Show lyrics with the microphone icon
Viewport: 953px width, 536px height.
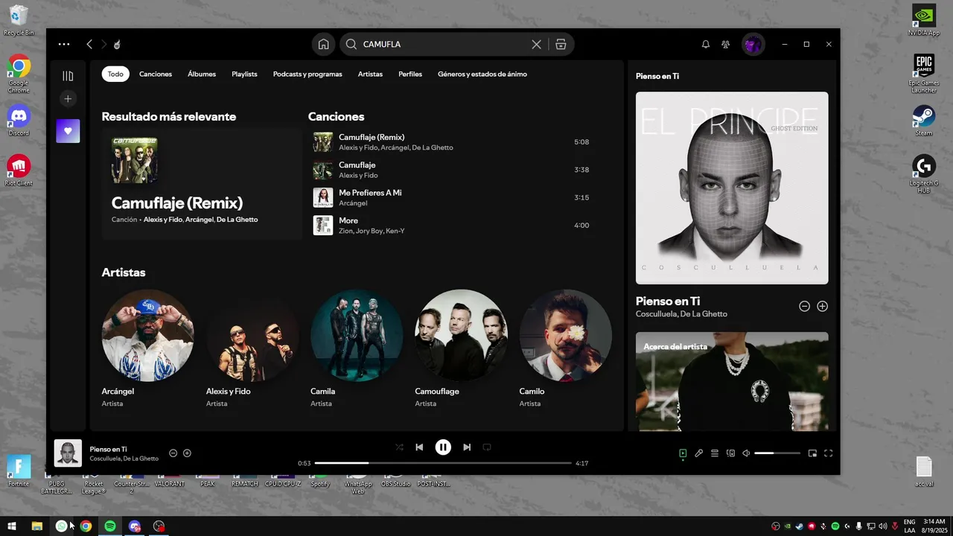point(698,453)
